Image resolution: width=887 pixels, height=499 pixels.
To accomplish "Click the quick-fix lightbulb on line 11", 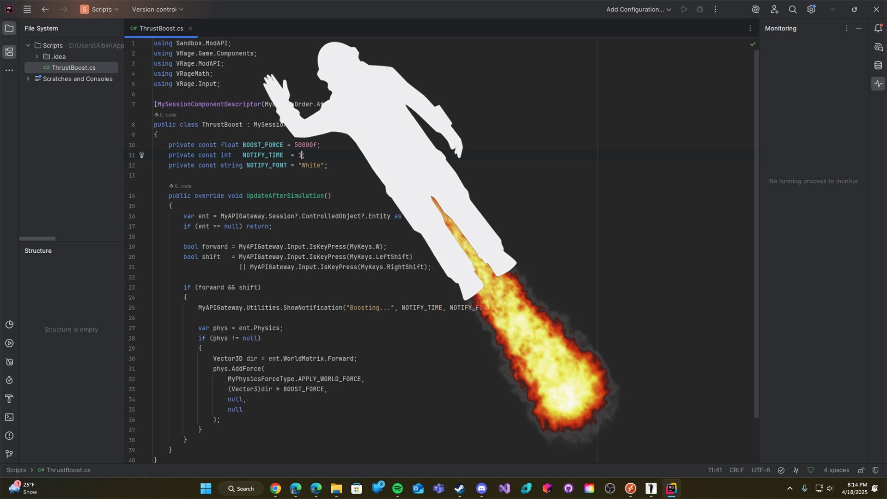I will tap(142, 155).
